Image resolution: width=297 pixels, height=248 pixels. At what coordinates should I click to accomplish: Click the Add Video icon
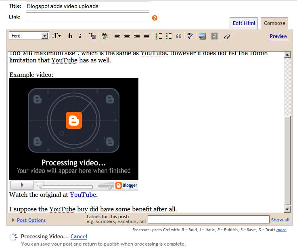tap(214, 36)
